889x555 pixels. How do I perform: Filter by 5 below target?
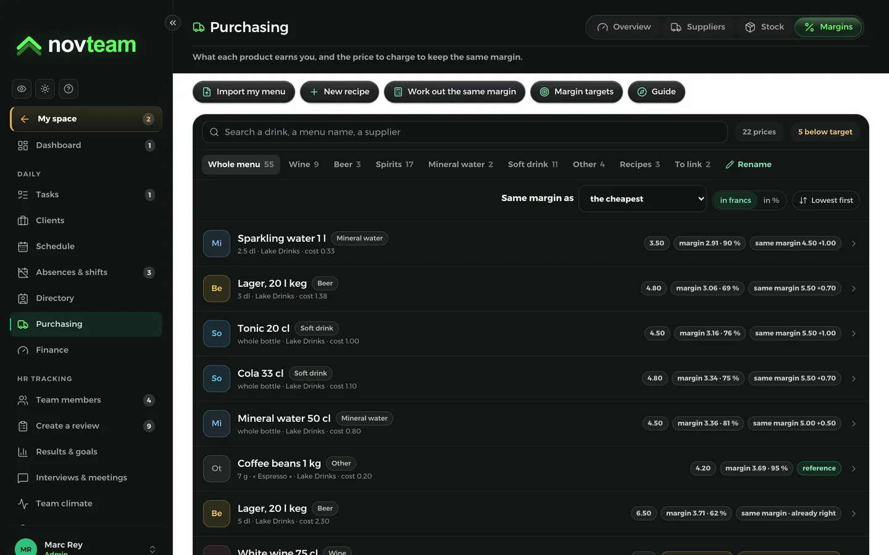(825, 132)
